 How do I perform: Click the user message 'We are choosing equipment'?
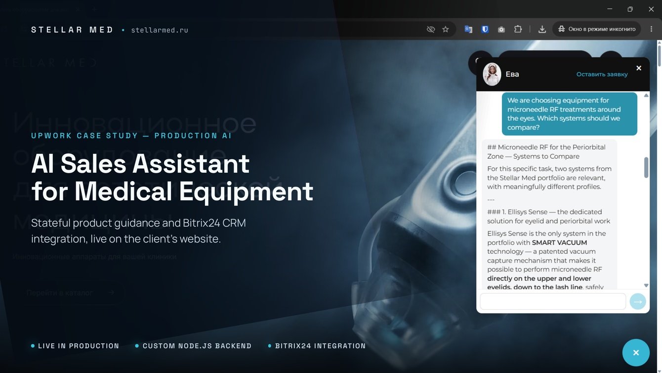(x=570, y=114)
